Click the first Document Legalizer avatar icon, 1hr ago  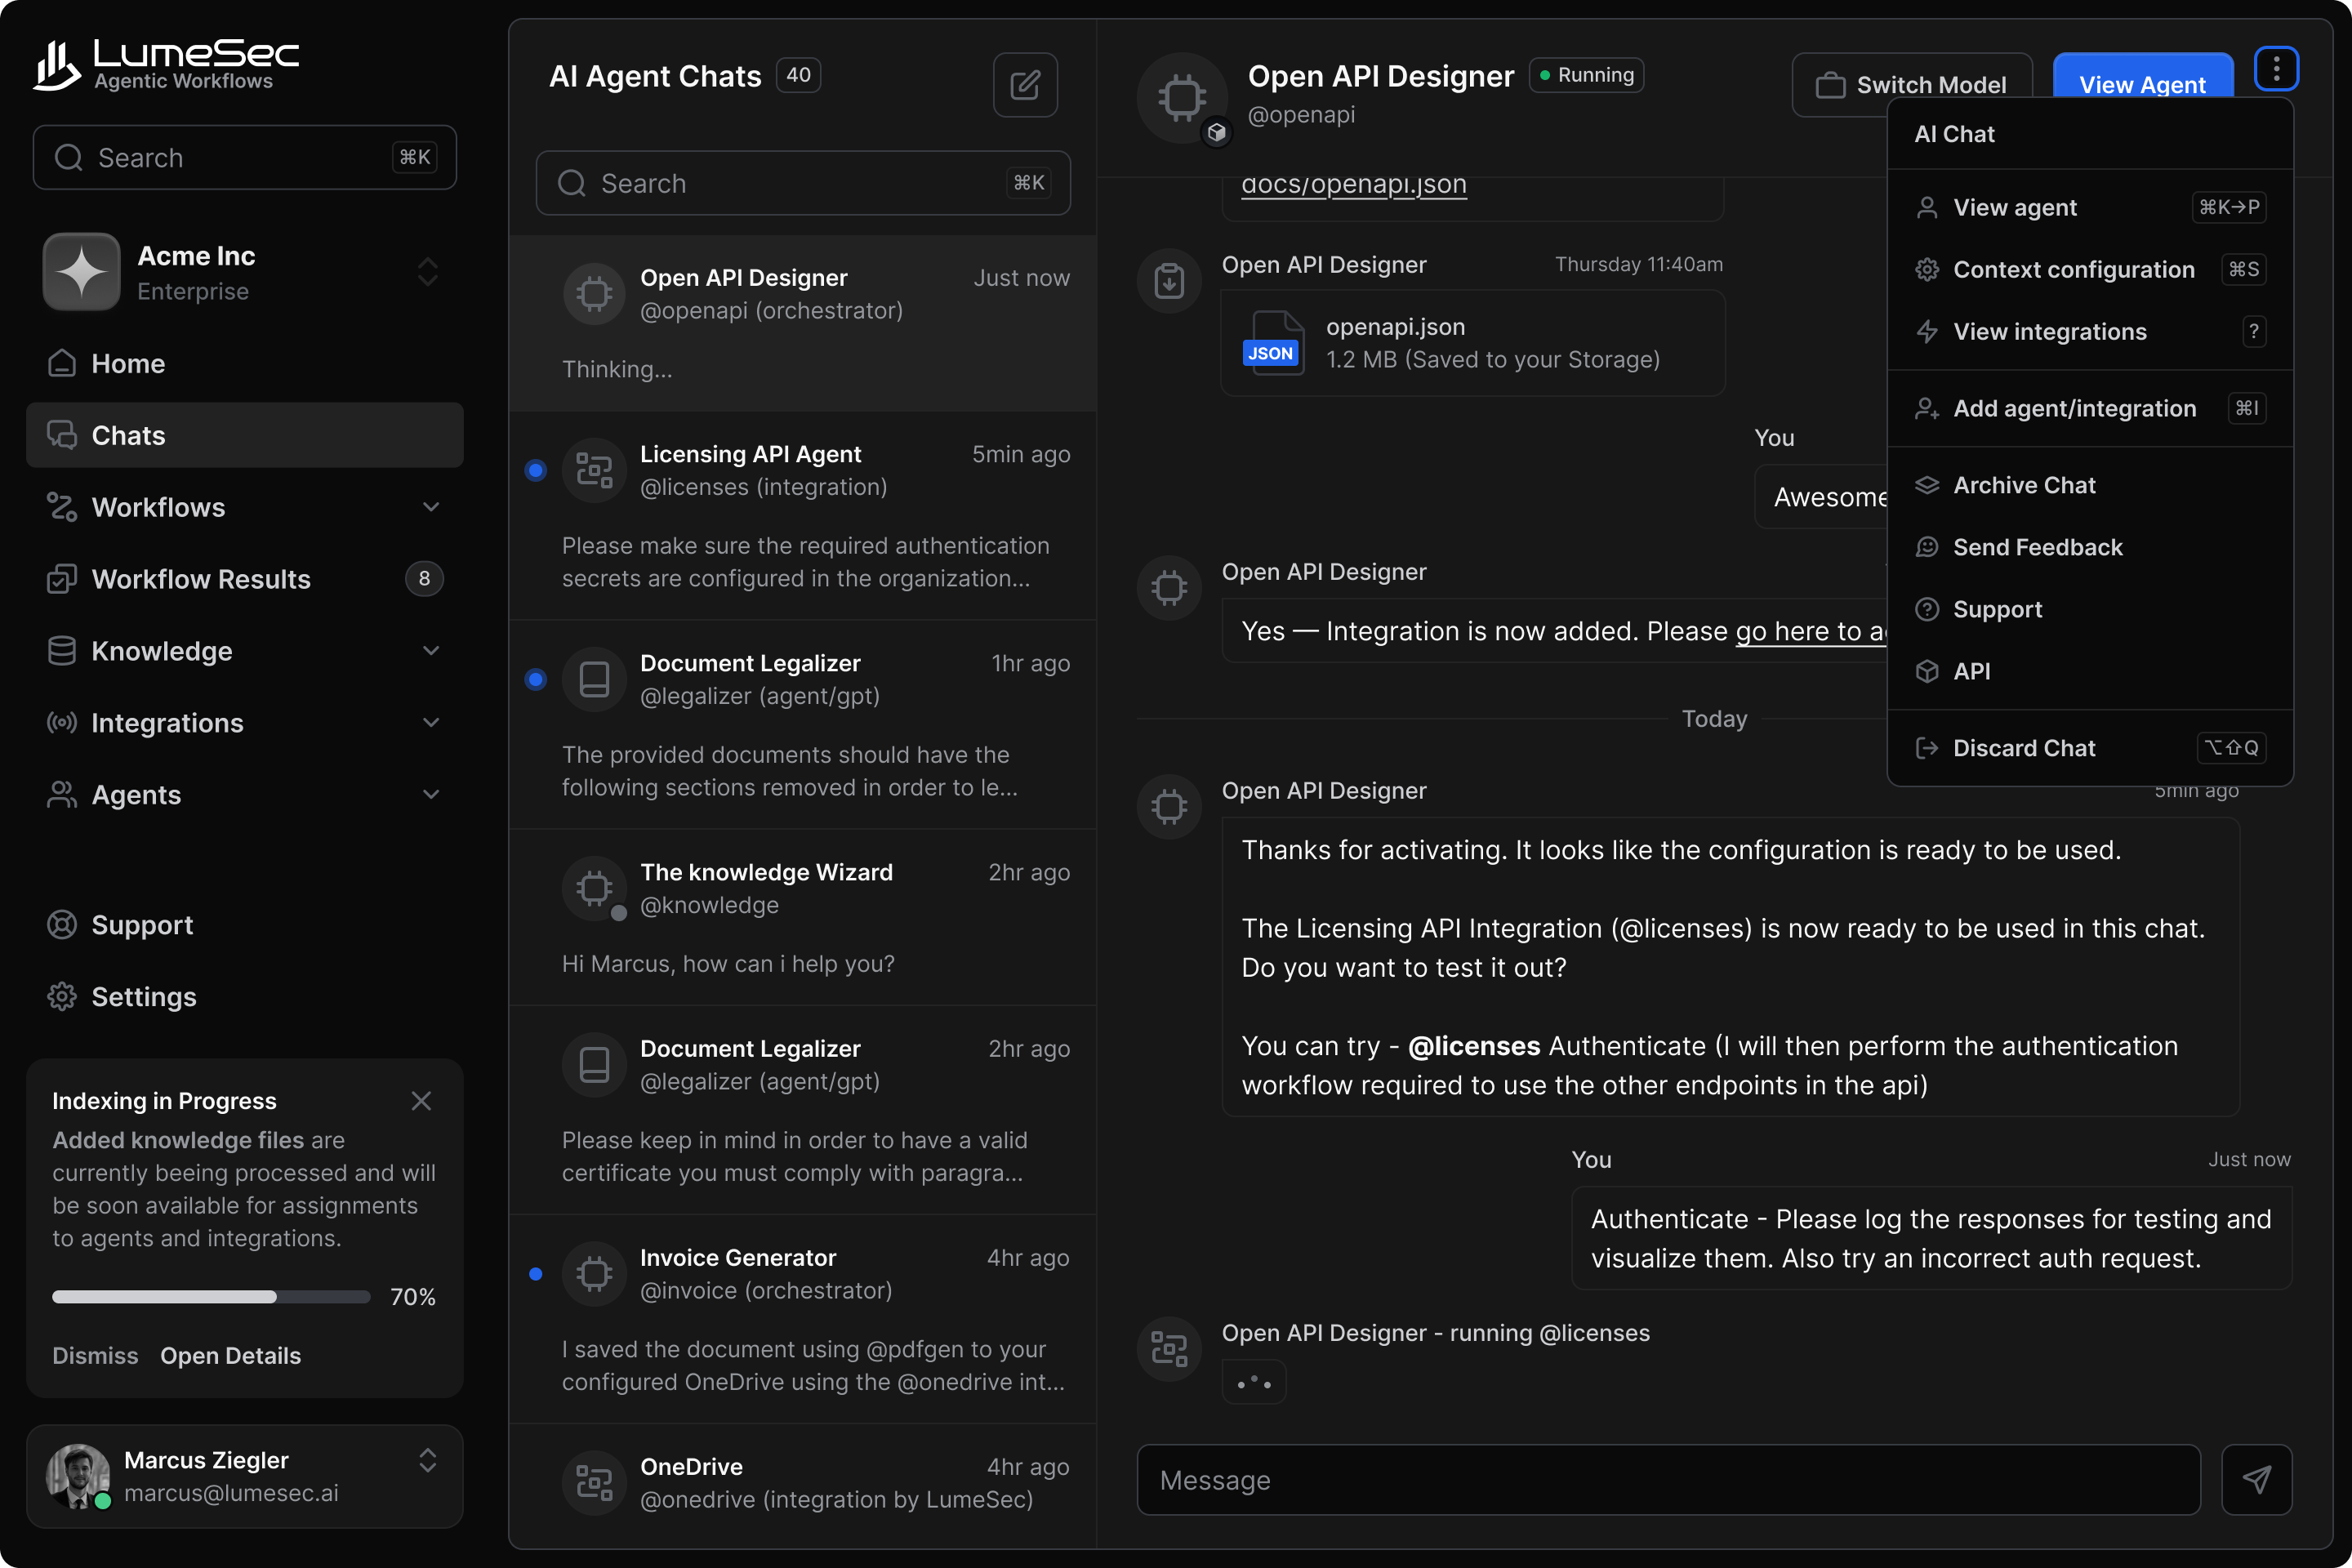tap(594, 679)
